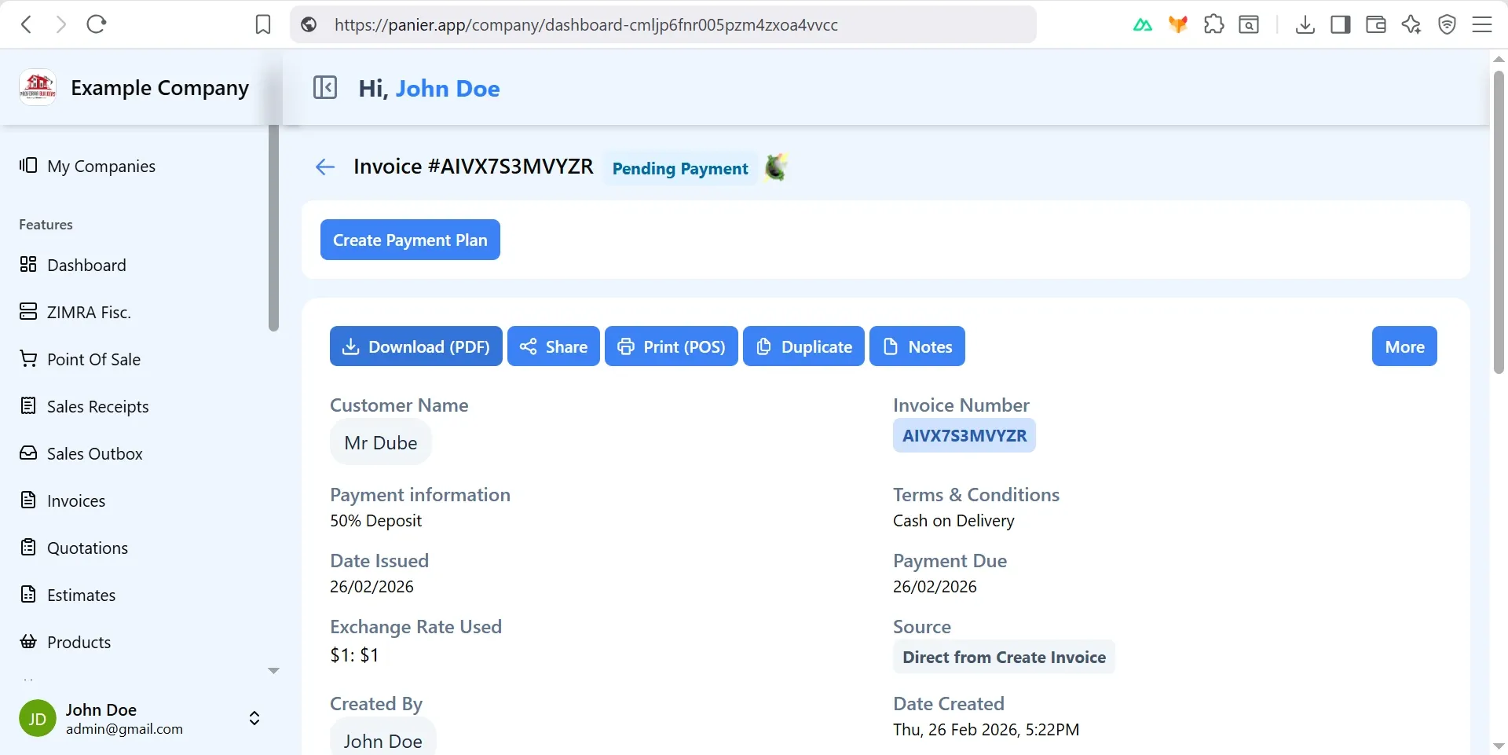Screen dimensions: 1508x755
Task: Toggle the browser sidebar panel icon
Action: 1341,25
